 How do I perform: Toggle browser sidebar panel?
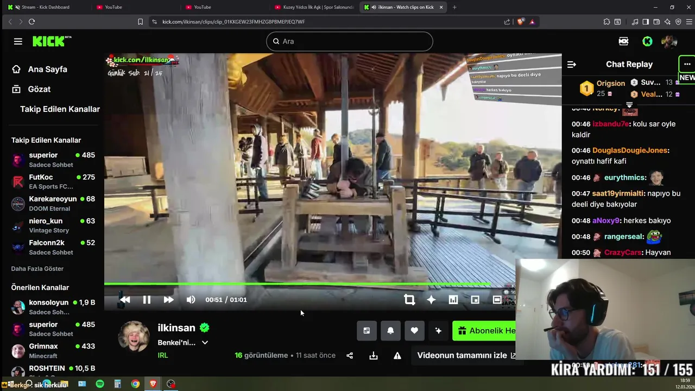point(646,22)
